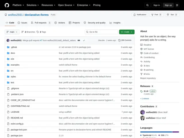This screenshot has height=138, width=184.
Task: Click the history clock icon by 268 Commits
Action: tap(119, 40)
